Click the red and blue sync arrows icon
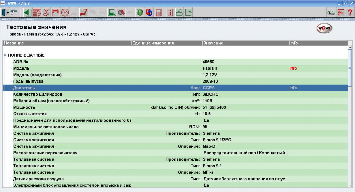The height and width of the screenshot is (192, 355). coord(149,12)
